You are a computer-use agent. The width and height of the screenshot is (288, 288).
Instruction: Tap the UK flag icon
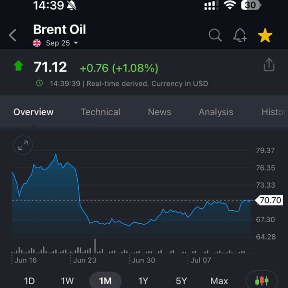tap(37, 43)
